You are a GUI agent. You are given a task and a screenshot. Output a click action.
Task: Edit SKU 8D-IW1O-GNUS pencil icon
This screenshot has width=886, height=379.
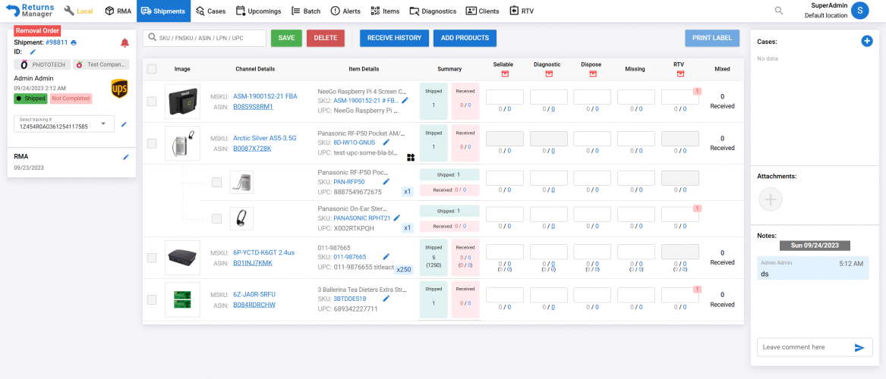(x=386, y=143)
